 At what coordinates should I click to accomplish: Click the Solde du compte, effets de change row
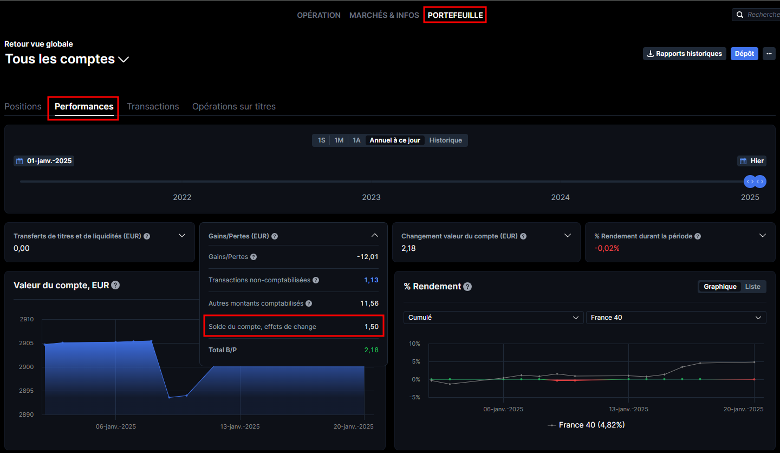pos(294,327)
